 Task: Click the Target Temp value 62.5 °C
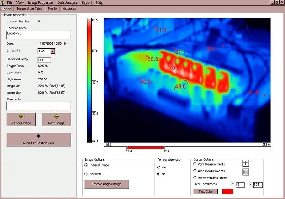tap(43, 66)
